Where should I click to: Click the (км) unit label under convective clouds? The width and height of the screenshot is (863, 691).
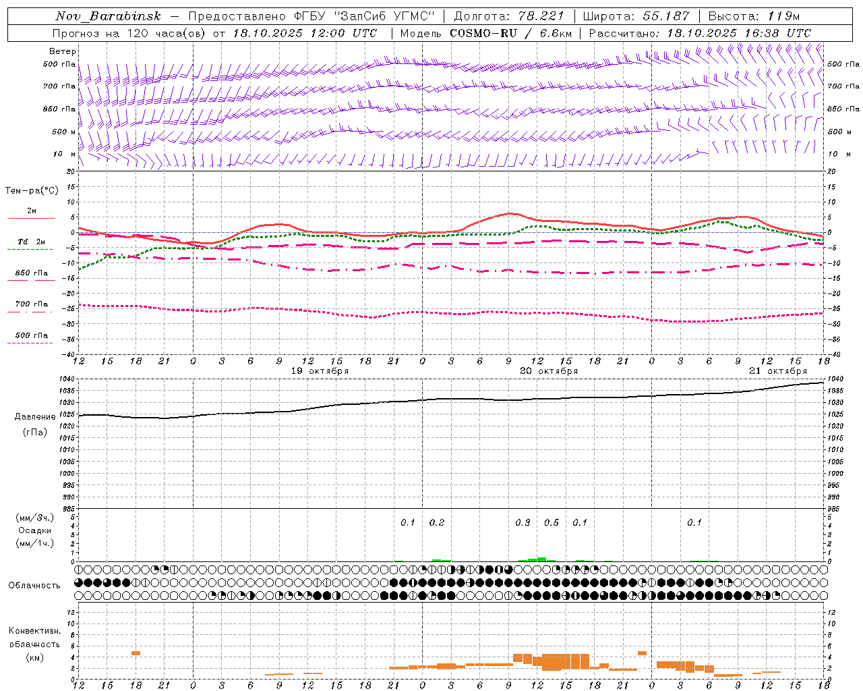[34, 657]
